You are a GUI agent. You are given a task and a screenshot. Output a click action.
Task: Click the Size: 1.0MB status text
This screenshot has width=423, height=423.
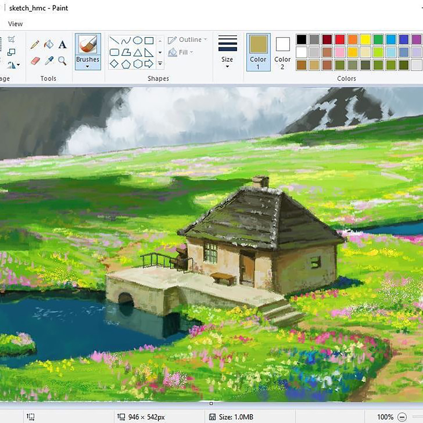pos(236,417)
